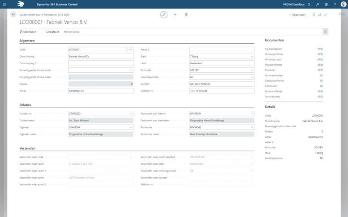Open the help question mark
This screenshot has width=348, height=217.
click(x=335, y=4)
